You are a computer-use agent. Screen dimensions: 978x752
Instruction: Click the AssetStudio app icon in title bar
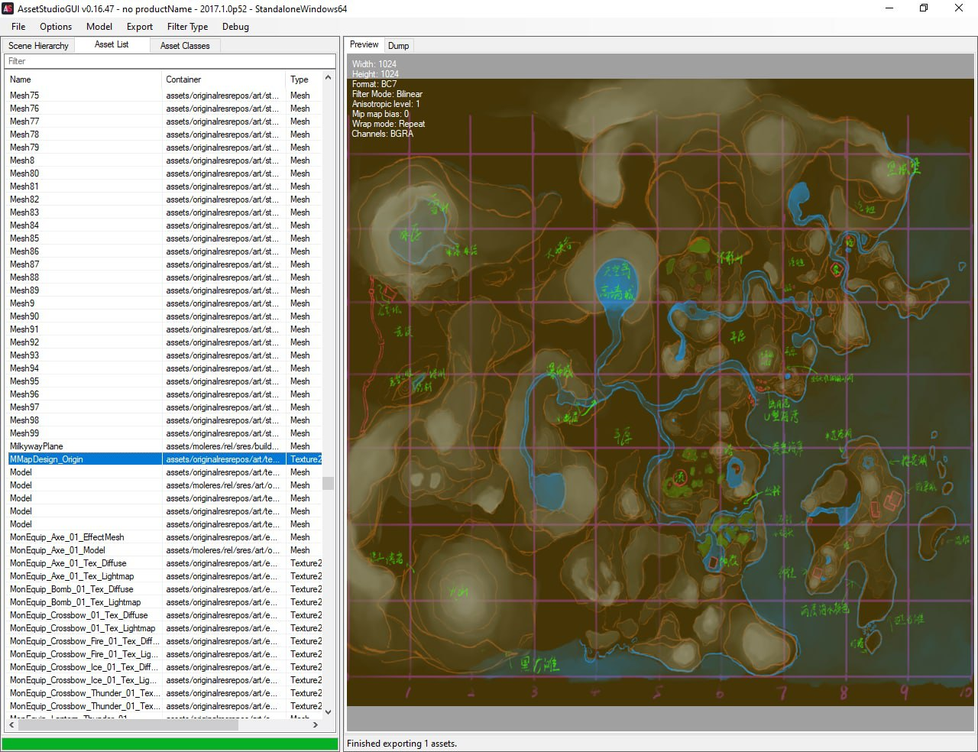coord(8,8)
